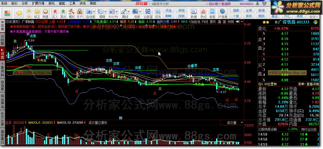Switch to the 分时图 side tab
Screen dimensions: 323x149
point(2,40)
